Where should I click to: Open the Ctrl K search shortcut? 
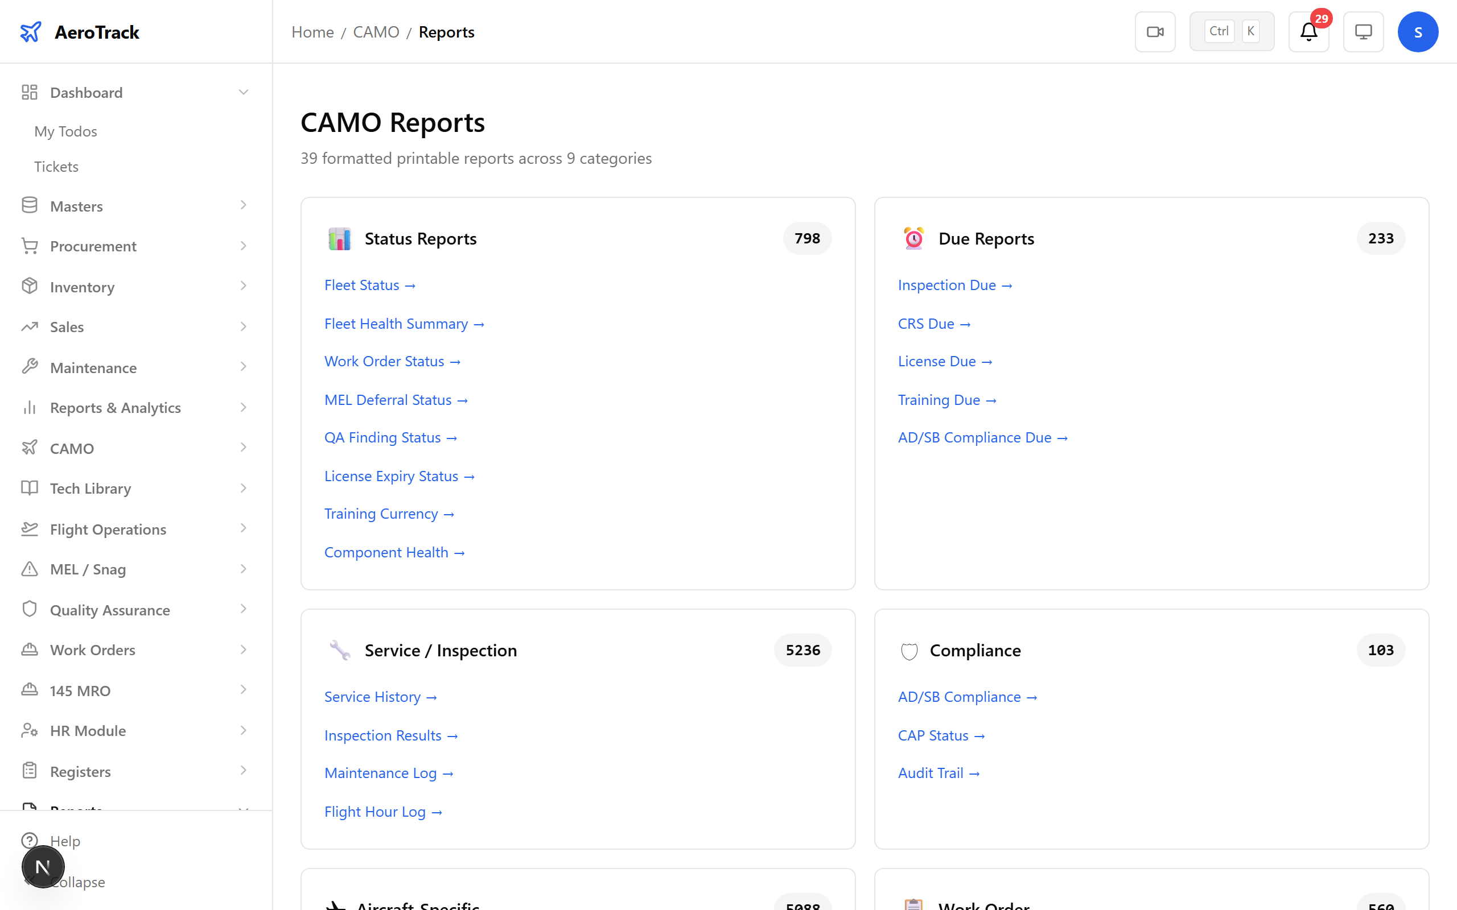coord(1231,31)
